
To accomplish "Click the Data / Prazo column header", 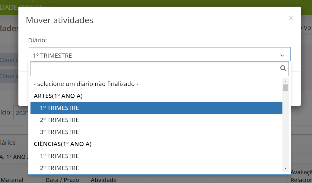I will click(x=62, y=180).
